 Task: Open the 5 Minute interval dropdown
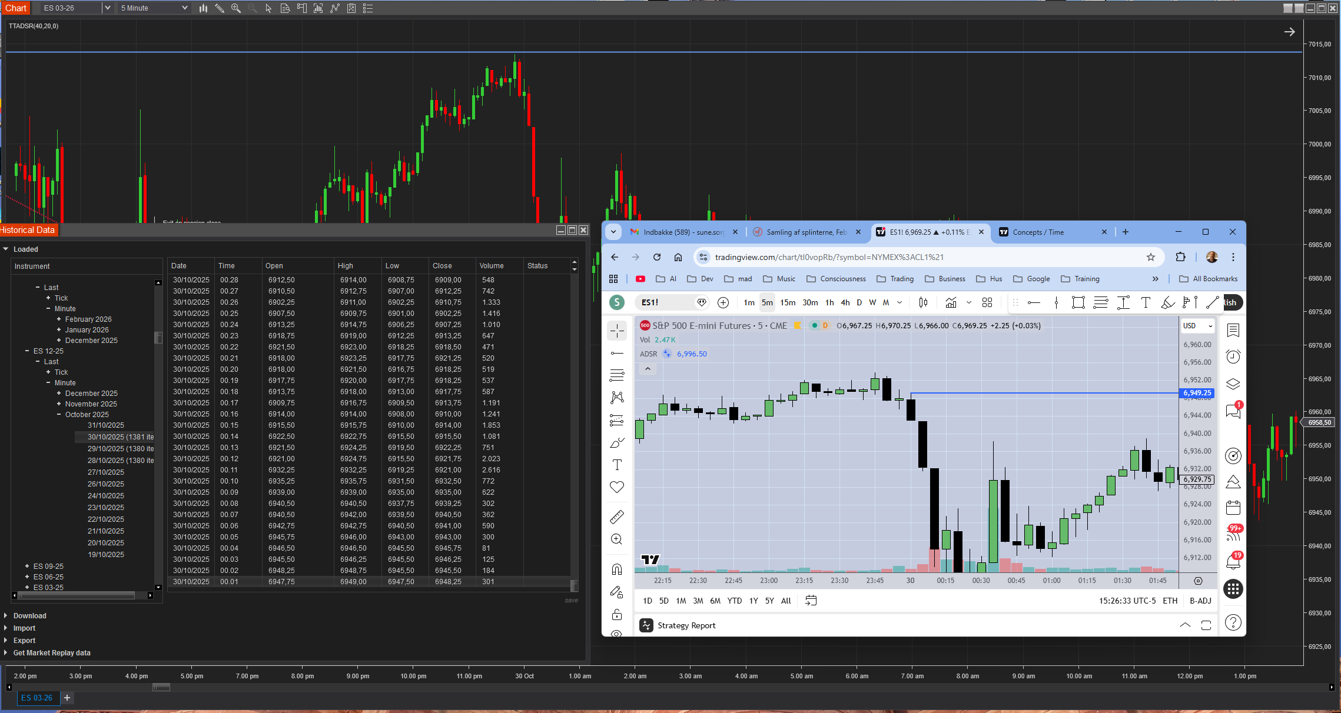154,8
